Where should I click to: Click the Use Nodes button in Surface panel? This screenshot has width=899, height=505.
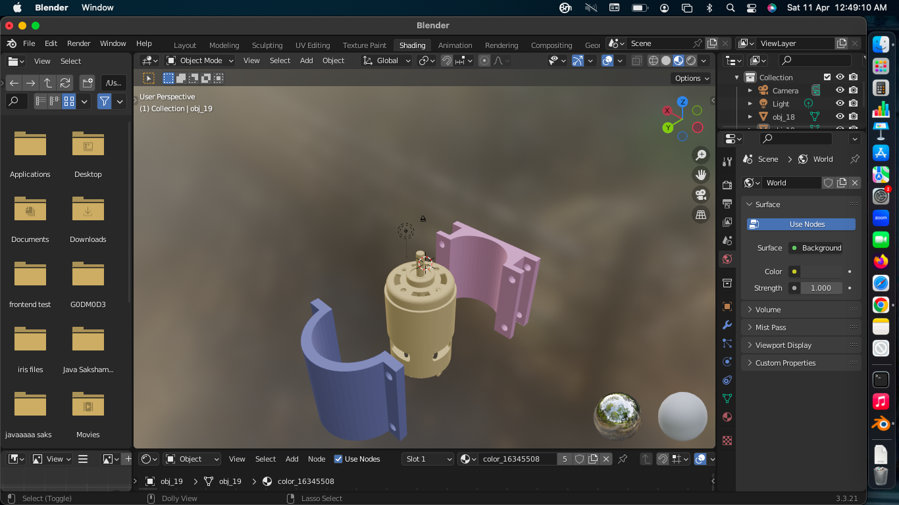click(801, 224)
